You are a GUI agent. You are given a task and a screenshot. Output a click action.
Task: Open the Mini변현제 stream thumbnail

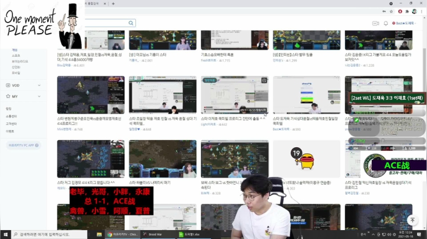pos(91,95)
